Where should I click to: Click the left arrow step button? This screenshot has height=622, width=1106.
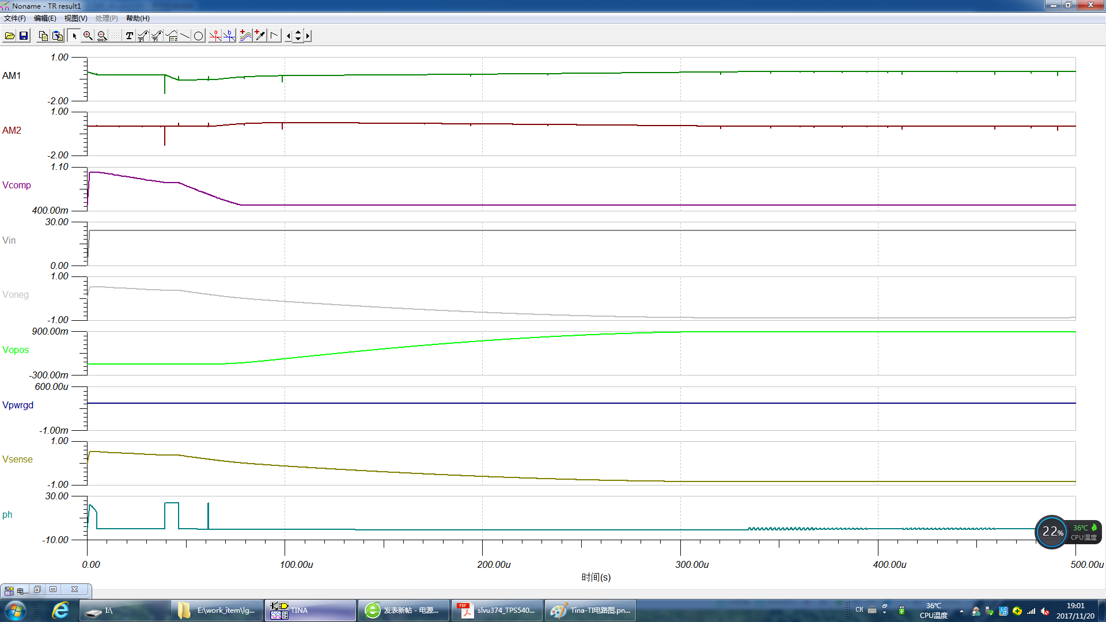(289, 36)
